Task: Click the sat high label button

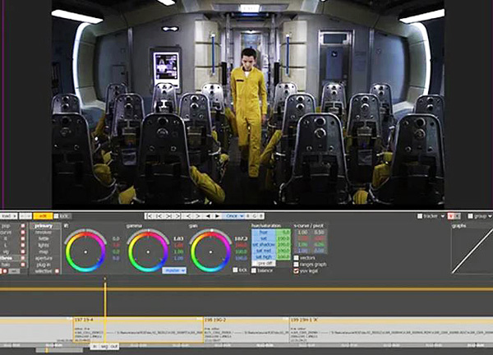Action: tap(264, 257)
